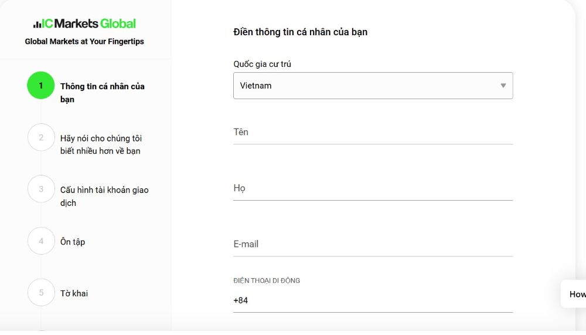The height and width of the screenshot is (335, 586).
Task: Click the E-mail input field
Action: (373, 244)
